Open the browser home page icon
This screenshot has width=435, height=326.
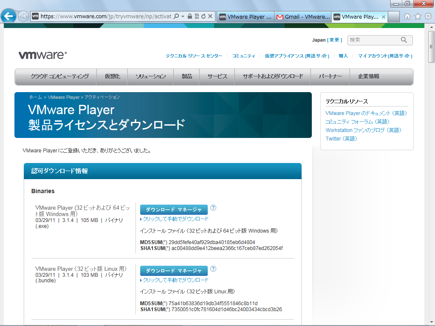coord(407,17)
